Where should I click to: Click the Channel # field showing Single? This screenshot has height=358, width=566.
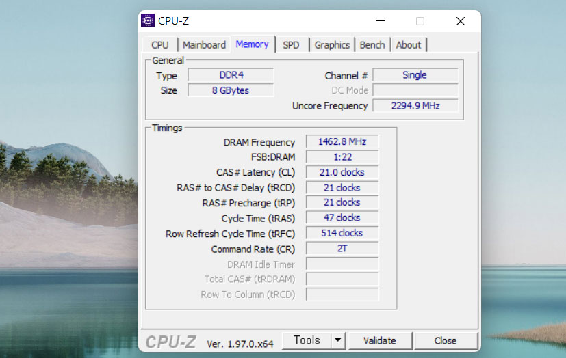415,75
